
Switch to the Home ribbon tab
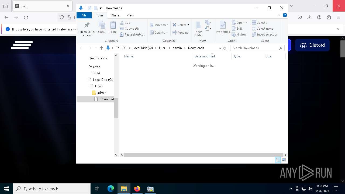coord(99,15)
